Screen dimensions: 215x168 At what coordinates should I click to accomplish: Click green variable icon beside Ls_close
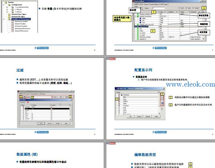click(x=138, y=33)
